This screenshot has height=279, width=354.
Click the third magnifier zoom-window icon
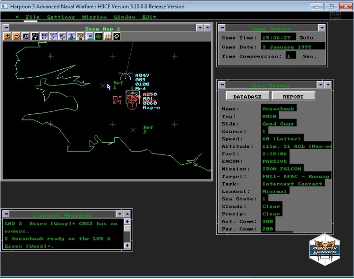pyautogui.click(x=26, y=36)
